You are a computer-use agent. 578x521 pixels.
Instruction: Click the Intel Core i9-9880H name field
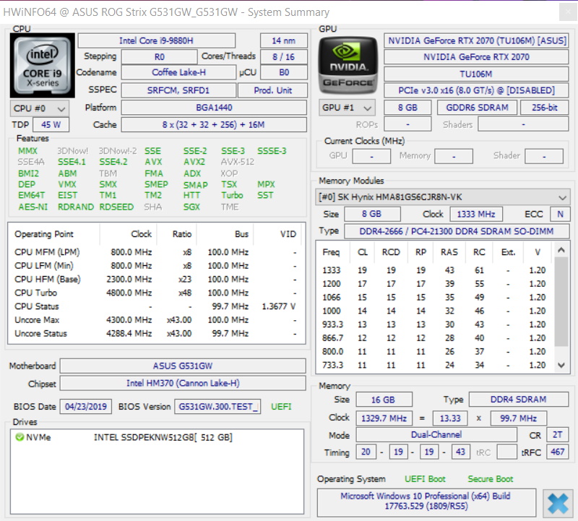[x=157, y=40]
